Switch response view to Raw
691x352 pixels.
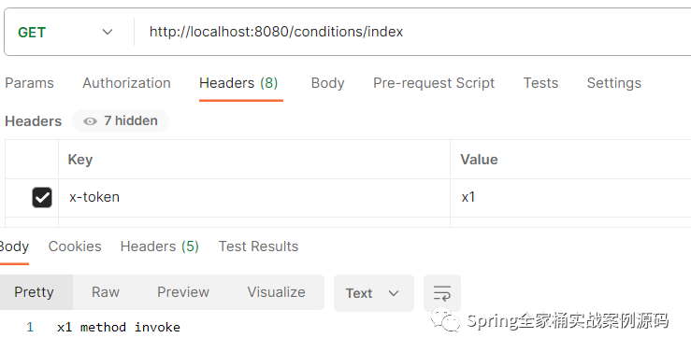[x=106, y=292]
